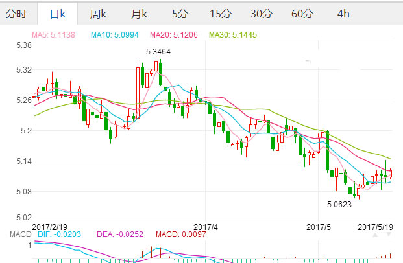Click the 2017/2/19 start date label

coord(49,227)
